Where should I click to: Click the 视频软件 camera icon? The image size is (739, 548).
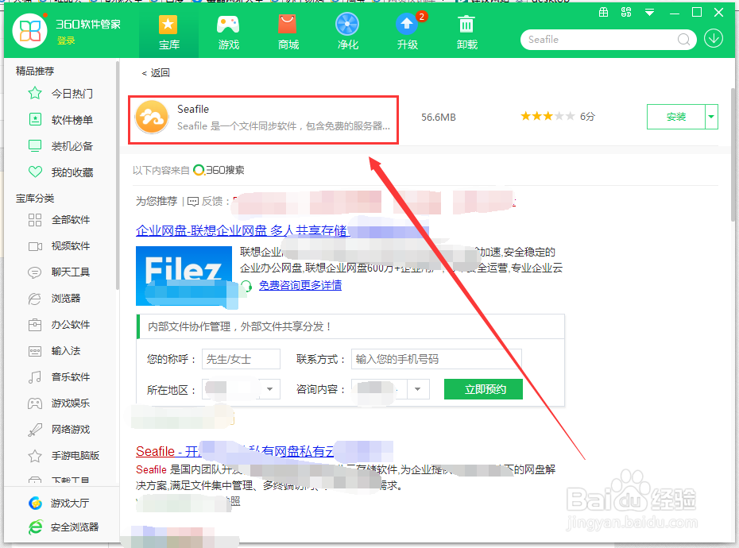pyautogui.click(x=35, y=246)
